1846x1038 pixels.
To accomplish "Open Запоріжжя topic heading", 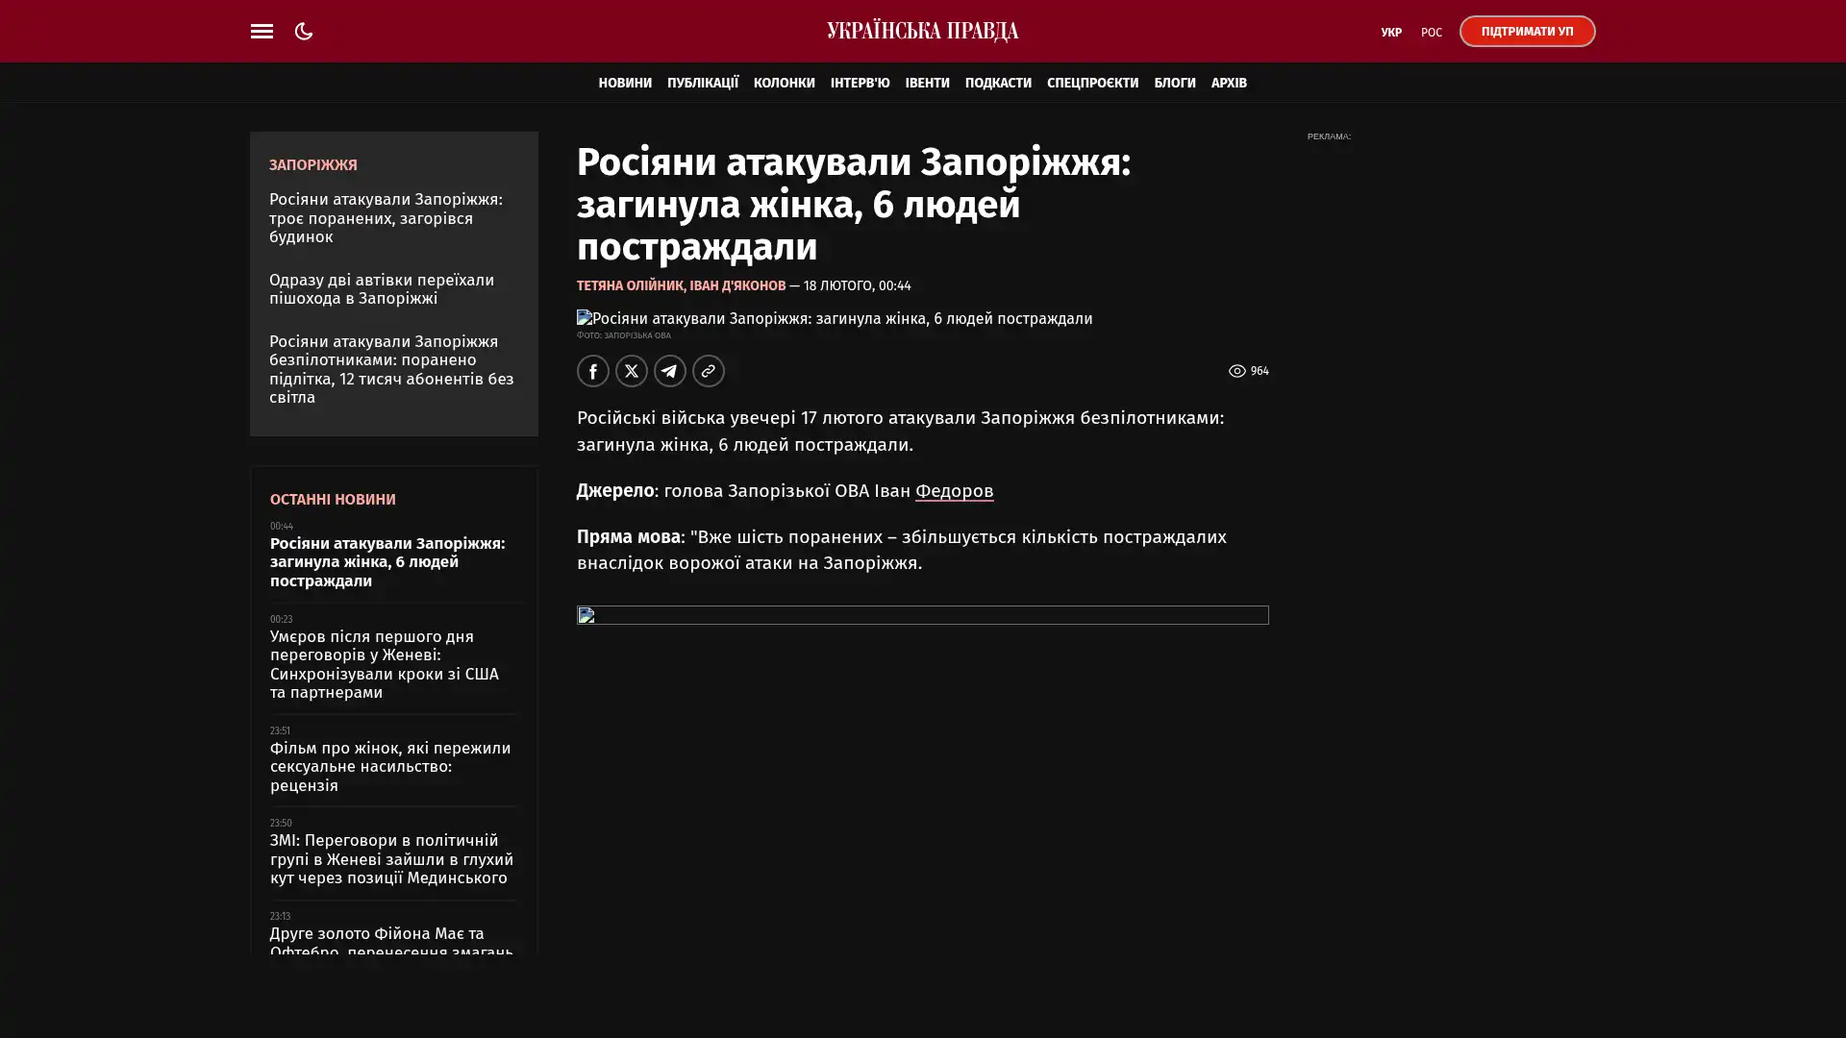I will click(x=312, y=165).
